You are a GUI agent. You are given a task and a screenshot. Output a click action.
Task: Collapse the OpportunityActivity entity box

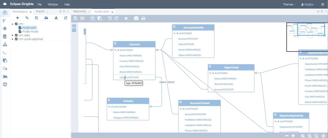pos(275,115)
